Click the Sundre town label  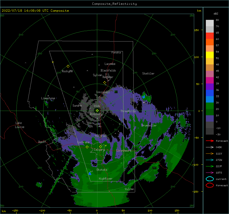(77, 106)
